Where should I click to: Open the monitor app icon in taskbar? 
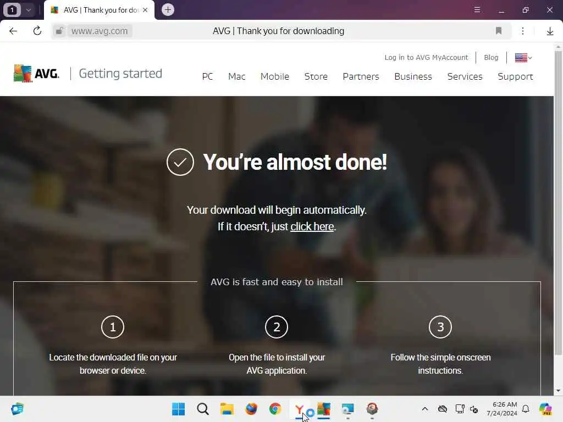347,409
